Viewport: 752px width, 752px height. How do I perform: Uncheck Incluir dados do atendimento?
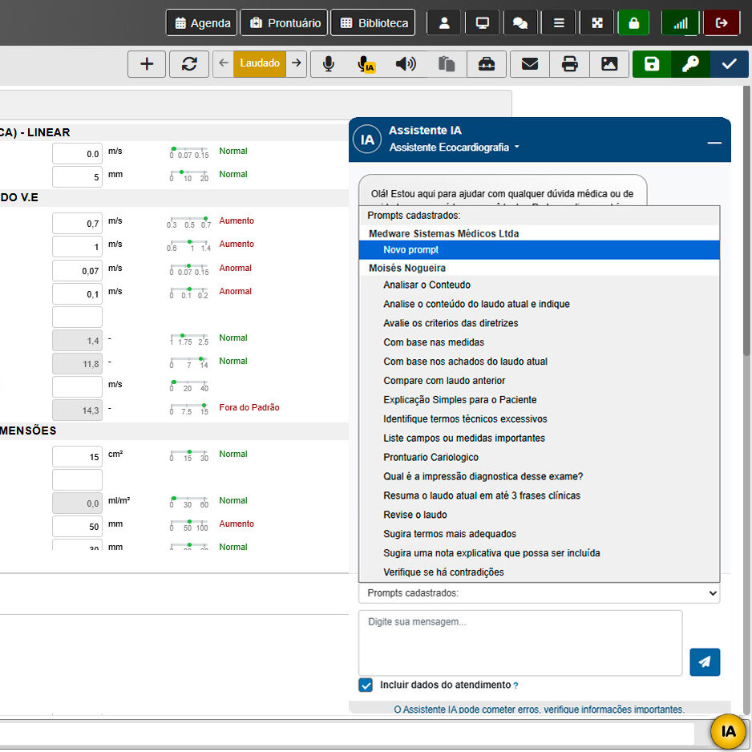click(x=366, y=685)
